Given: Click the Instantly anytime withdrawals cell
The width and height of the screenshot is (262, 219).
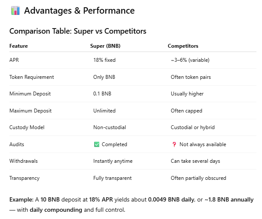Looking at the screenshot, I should coord(113,161).
